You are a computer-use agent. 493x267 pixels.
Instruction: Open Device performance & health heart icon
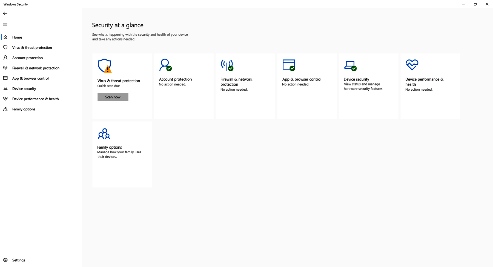(412, 65)
